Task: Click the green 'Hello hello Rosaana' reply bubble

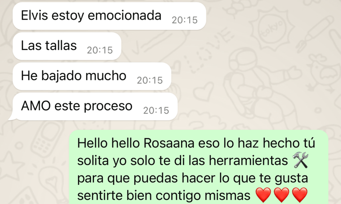Action: click(x=198, y=167)
